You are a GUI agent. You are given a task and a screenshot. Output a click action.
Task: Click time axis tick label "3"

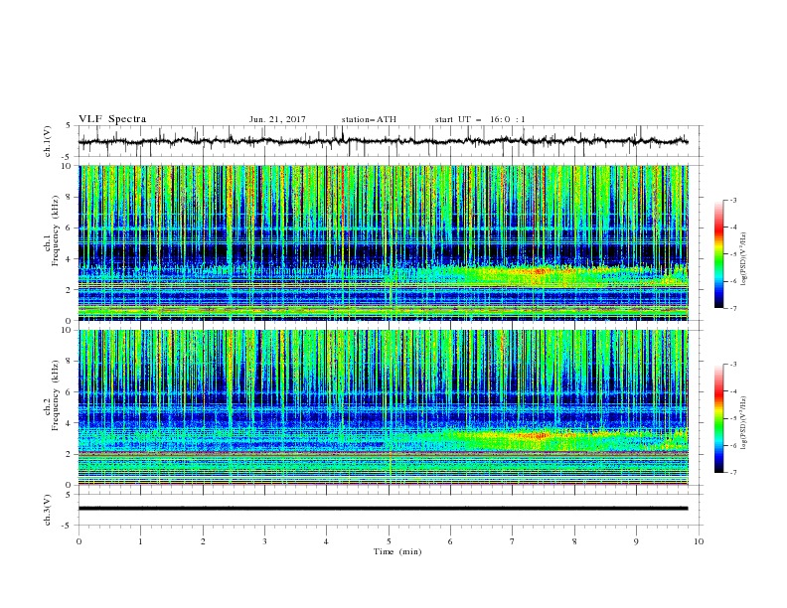coord(264,541)
